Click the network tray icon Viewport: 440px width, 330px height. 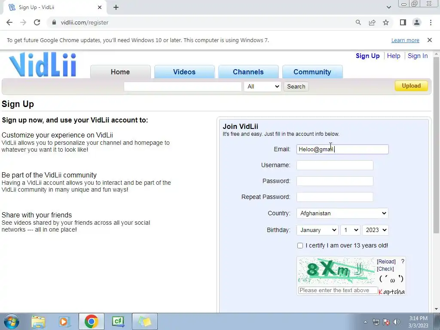[x=376, y=322]
